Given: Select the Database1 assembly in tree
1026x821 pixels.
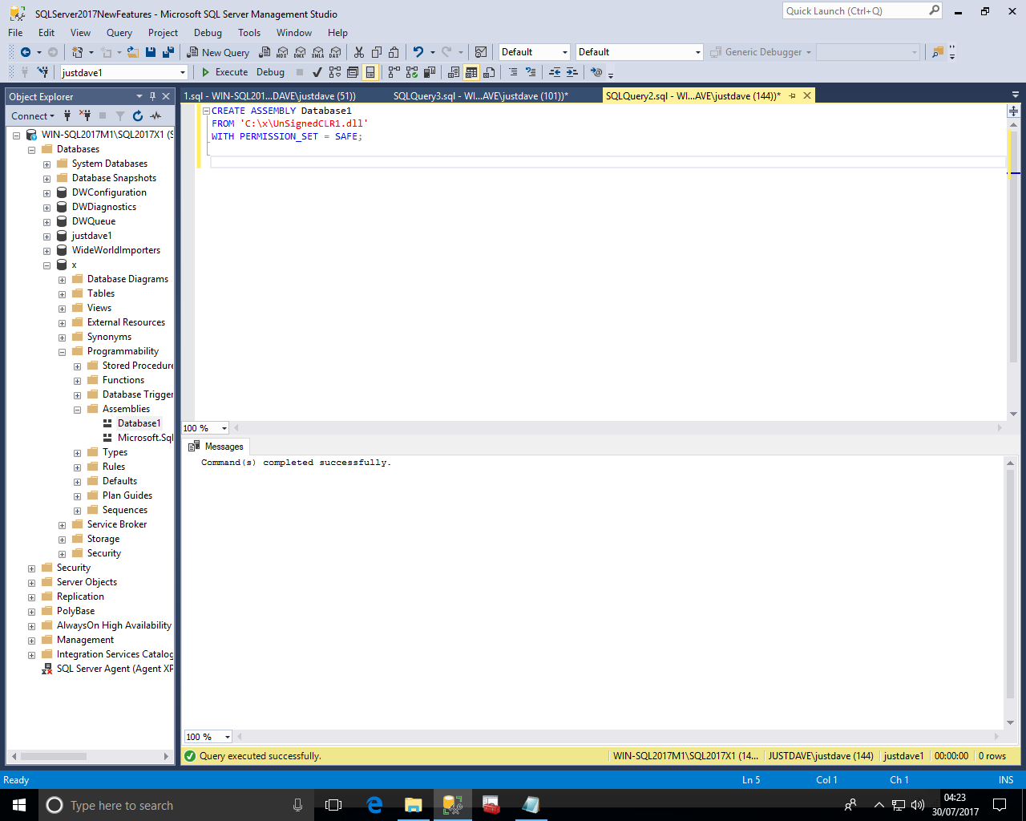Looking at the screenshot, I should [x=139, y=423].
